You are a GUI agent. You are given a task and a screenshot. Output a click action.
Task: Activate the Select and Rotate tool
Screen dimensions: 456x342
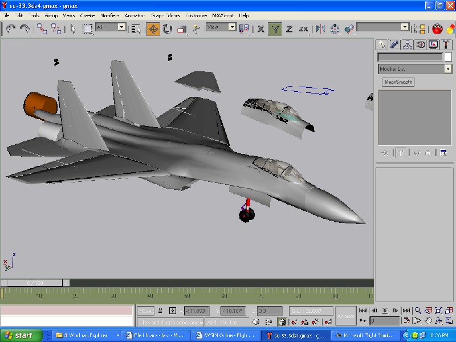tap(168, 28)
